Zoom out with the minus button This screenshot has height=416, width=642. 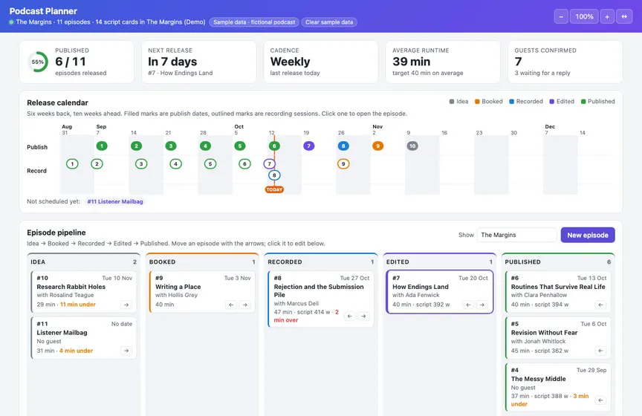click(x=561, y=17)
